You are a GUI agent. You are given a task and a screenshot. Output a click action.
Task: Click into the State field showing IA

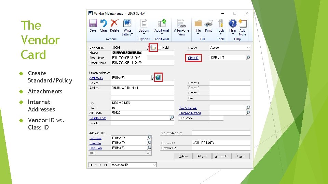coord(142,108)
